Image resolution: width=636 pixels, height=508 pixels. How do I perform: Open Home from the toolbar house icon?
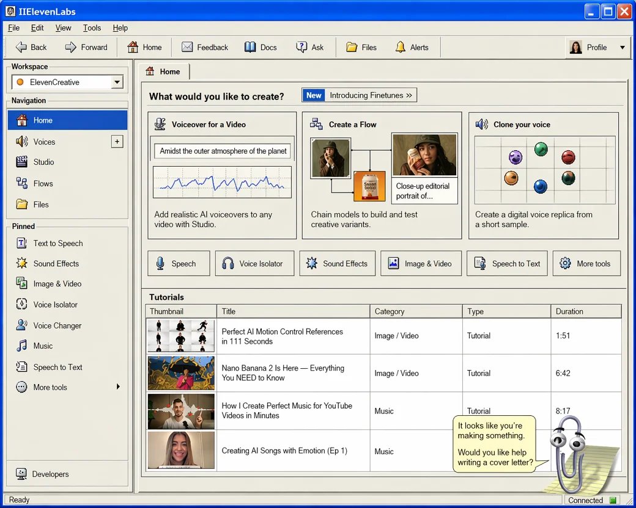coord(133,48)
